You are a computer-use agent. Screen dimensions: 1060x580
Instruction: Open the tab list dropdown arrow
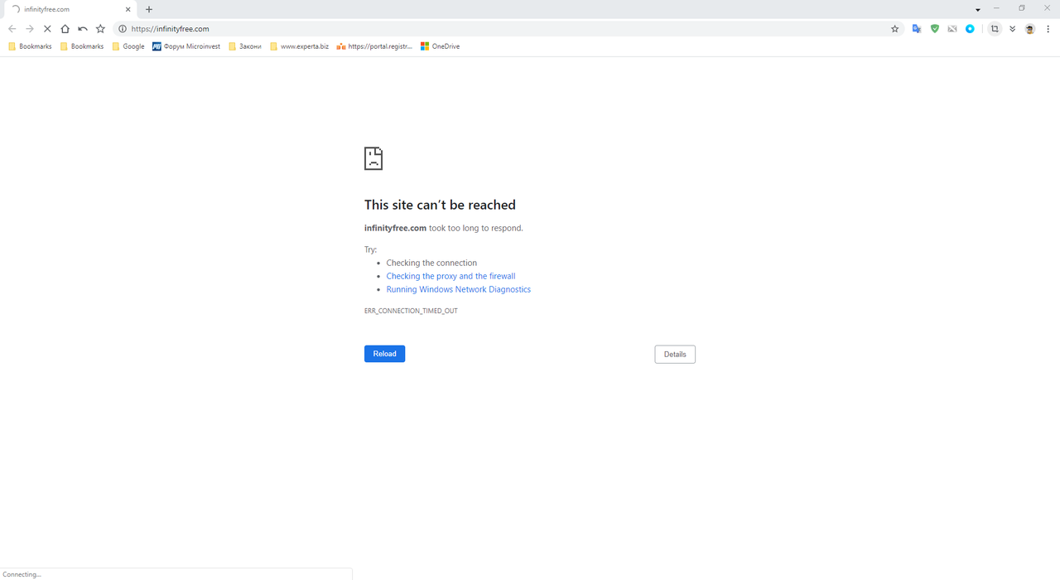coord(978,9)
